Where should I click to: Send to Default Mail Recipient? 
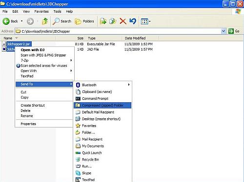point(102,112)
